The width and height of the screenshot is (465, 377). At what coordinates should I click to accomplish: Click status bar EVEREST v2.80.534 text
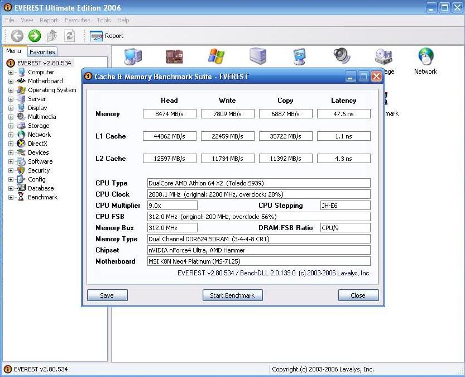click(x=41, y=369)
